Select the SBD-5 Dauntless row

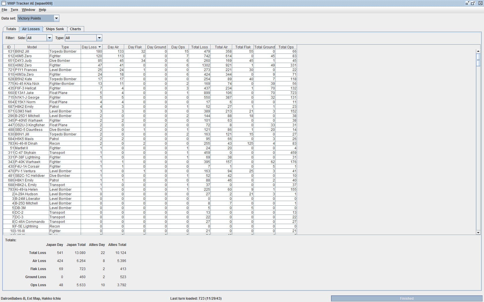[150, 130]
